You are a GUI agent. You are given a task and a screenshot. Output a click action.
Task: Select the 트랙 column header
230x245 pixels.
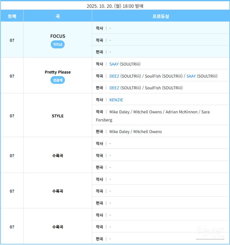(x=12, y=16)
